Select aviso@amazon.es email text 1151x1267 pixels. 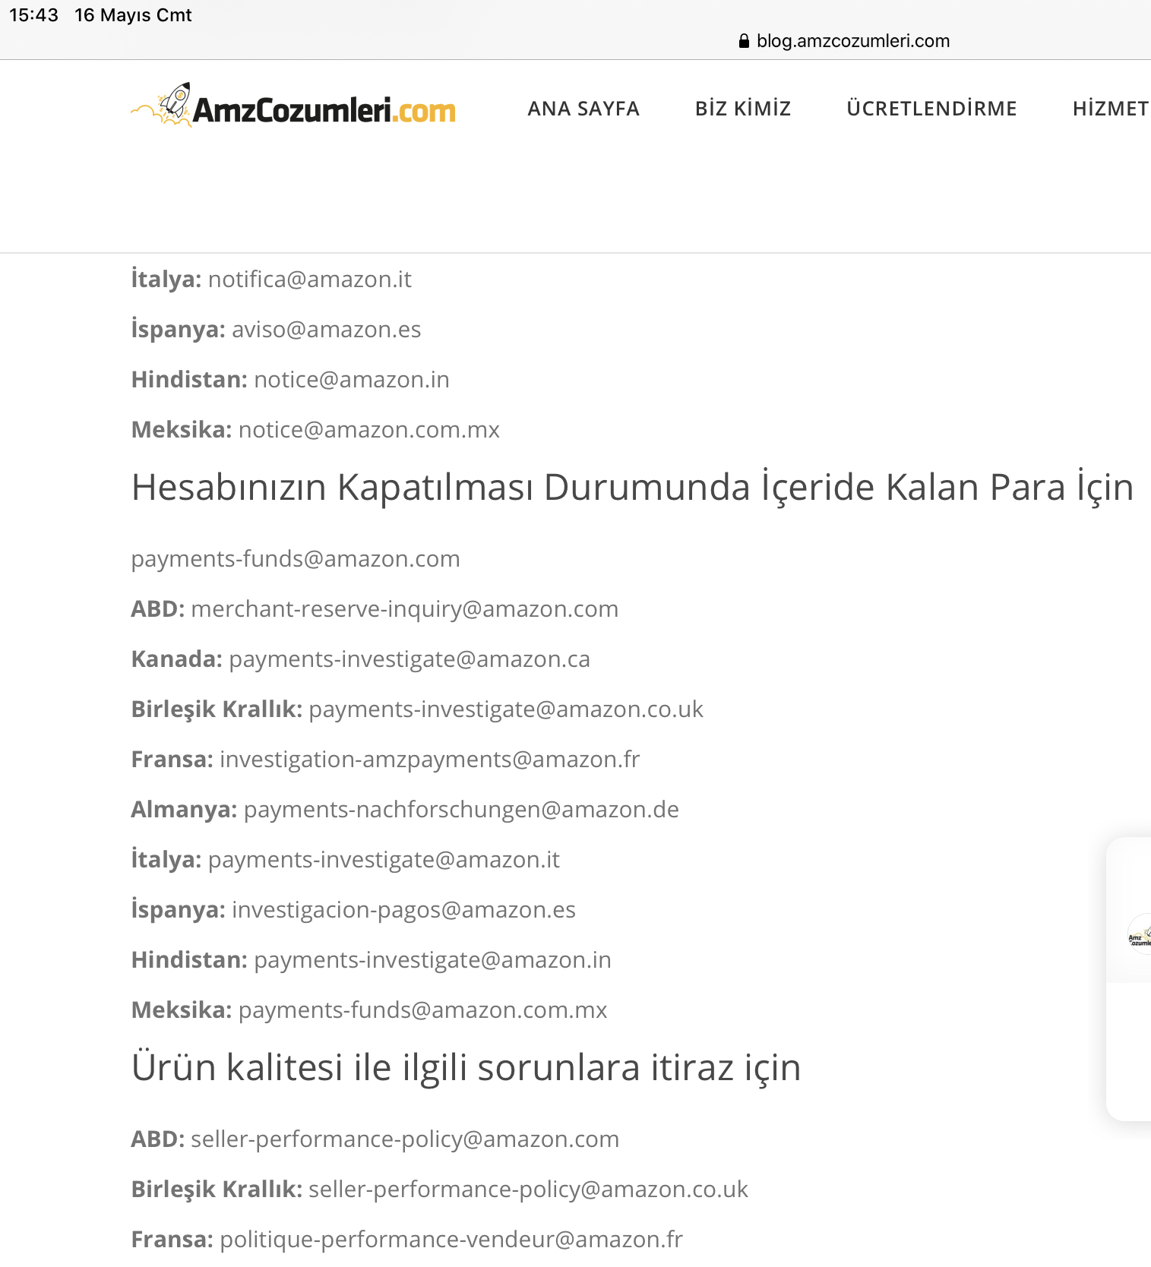click(x=326, y=330)
